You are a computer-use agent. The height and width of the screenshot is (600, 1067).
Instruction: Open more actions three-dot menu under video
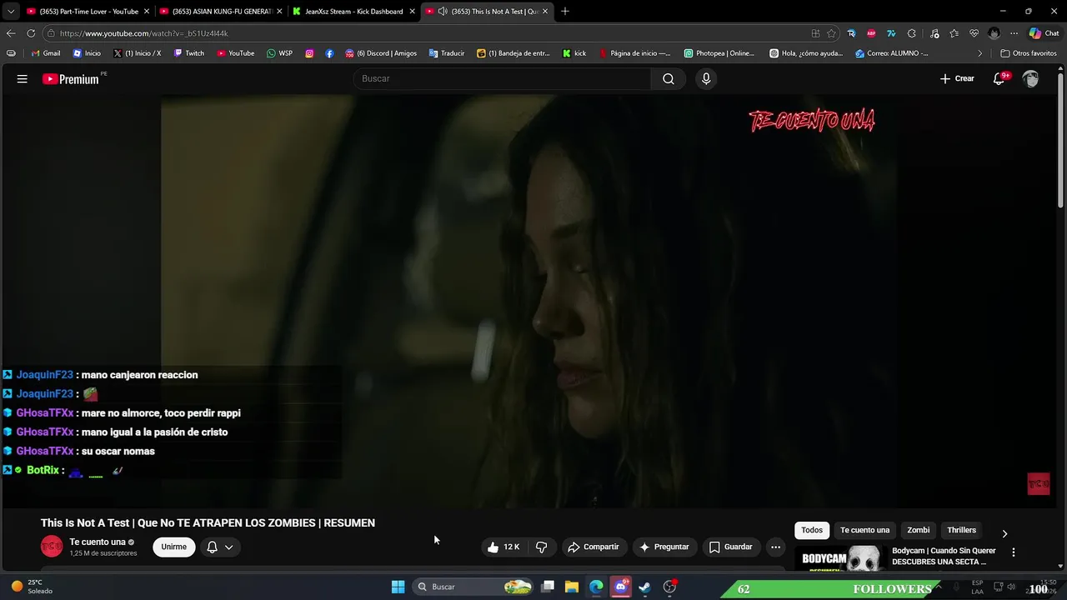(x=776, y=547)
